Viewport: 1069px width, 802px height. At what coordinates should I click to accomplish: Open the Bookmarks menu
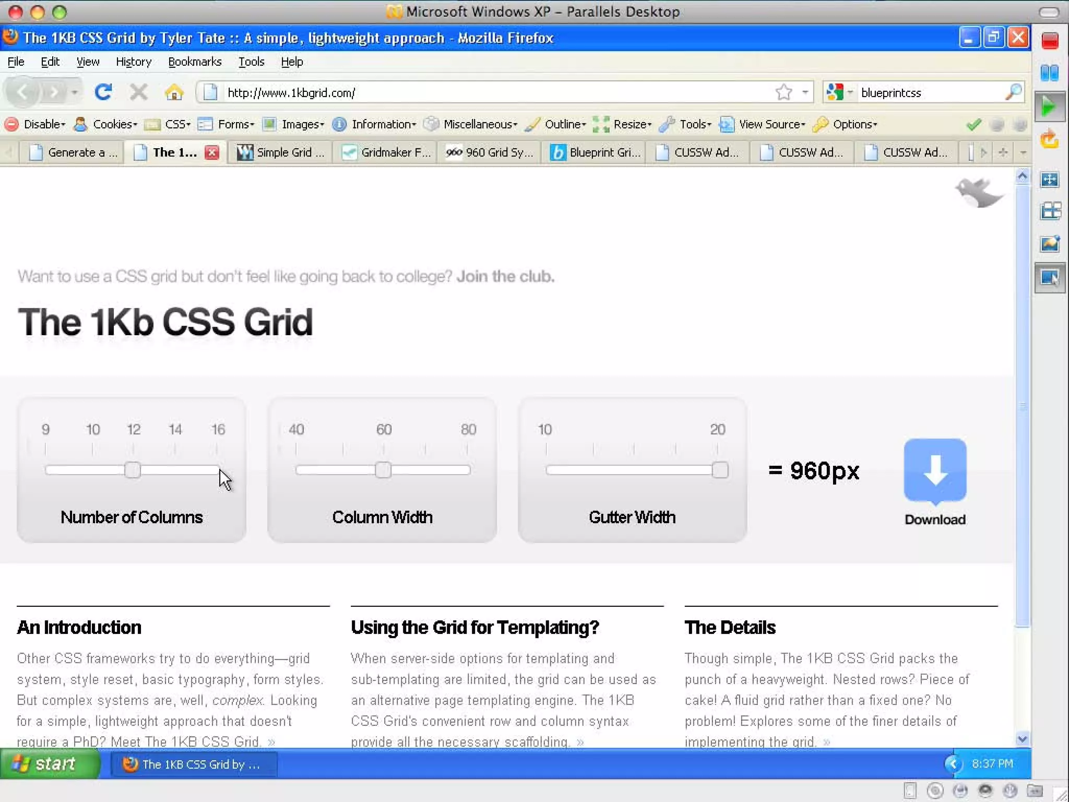tap(195, 62)
